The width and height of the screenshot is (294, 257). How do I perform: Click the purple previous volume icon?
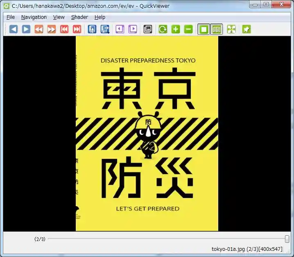(120, 29)
